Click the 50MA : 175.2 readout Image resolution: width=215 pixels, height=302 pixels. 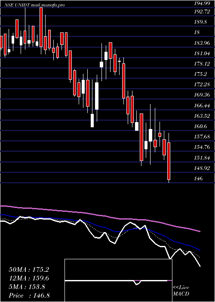point(29,270)
